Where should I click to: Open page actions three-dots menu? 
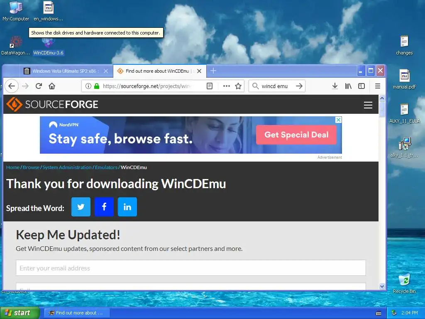point(226,86)
